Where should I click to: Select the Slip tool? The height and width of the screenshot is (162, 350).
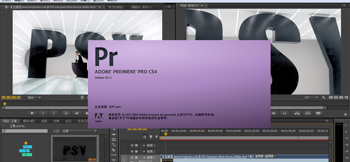tap(114, 155)
